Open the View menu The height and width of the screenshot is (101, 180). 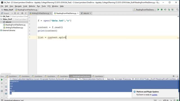pos(11,6)
